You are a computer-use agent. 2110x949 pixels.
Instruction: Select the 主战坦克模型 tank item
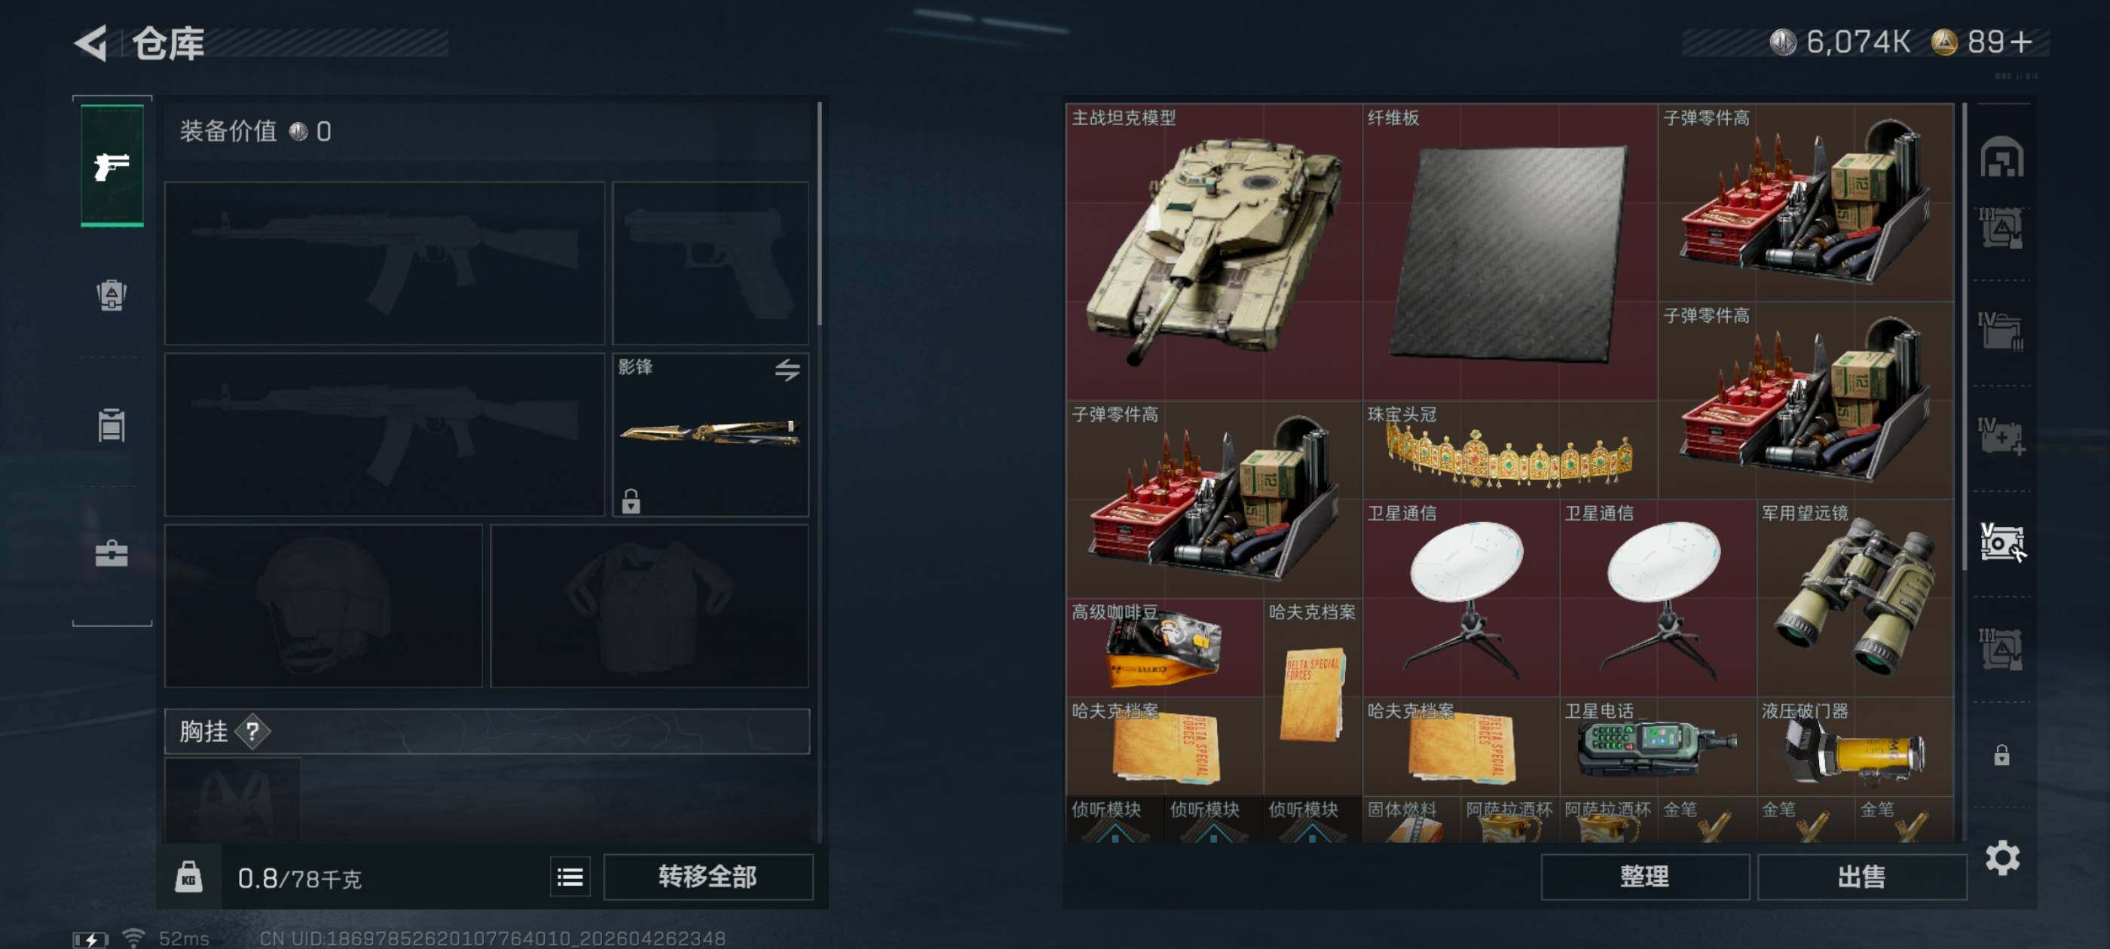click(1214, 252)
